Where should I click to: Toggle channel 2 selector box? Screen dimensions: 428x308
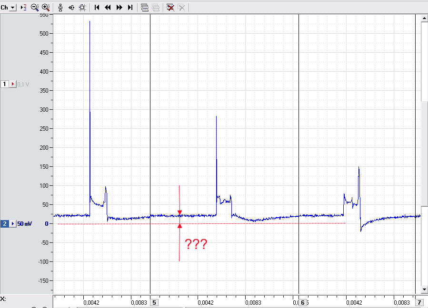(4, 224)
